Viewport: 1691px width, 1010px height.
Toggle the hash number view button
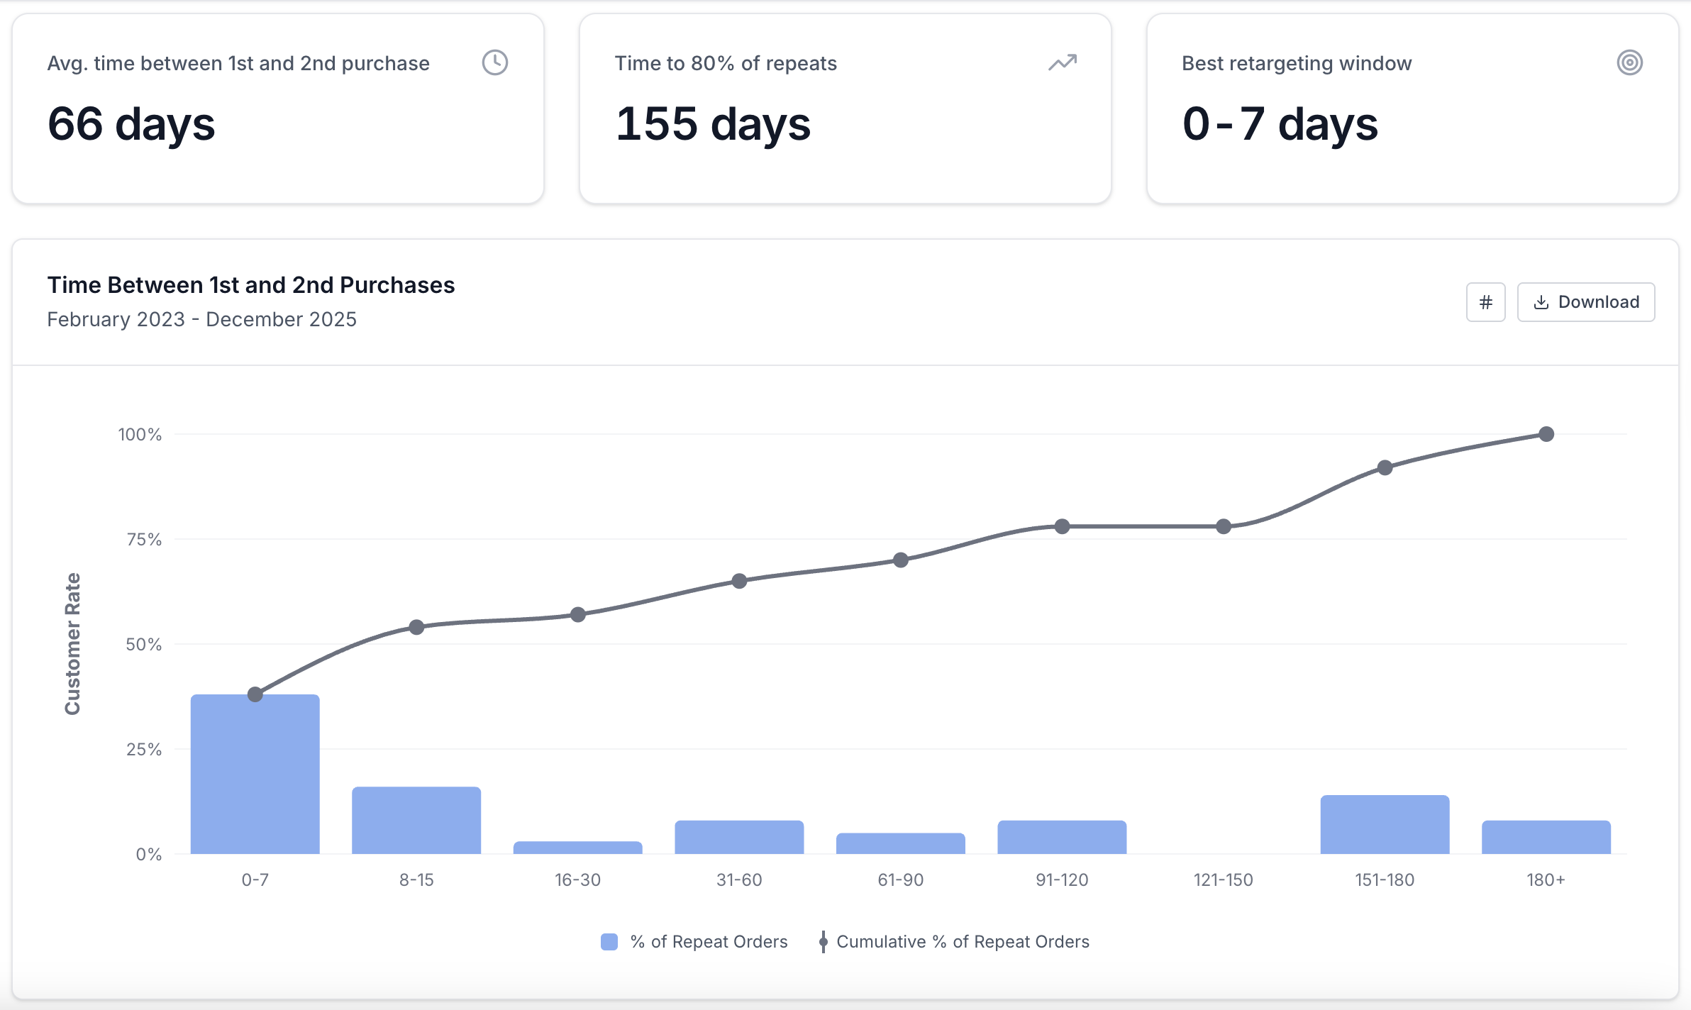1485,302
